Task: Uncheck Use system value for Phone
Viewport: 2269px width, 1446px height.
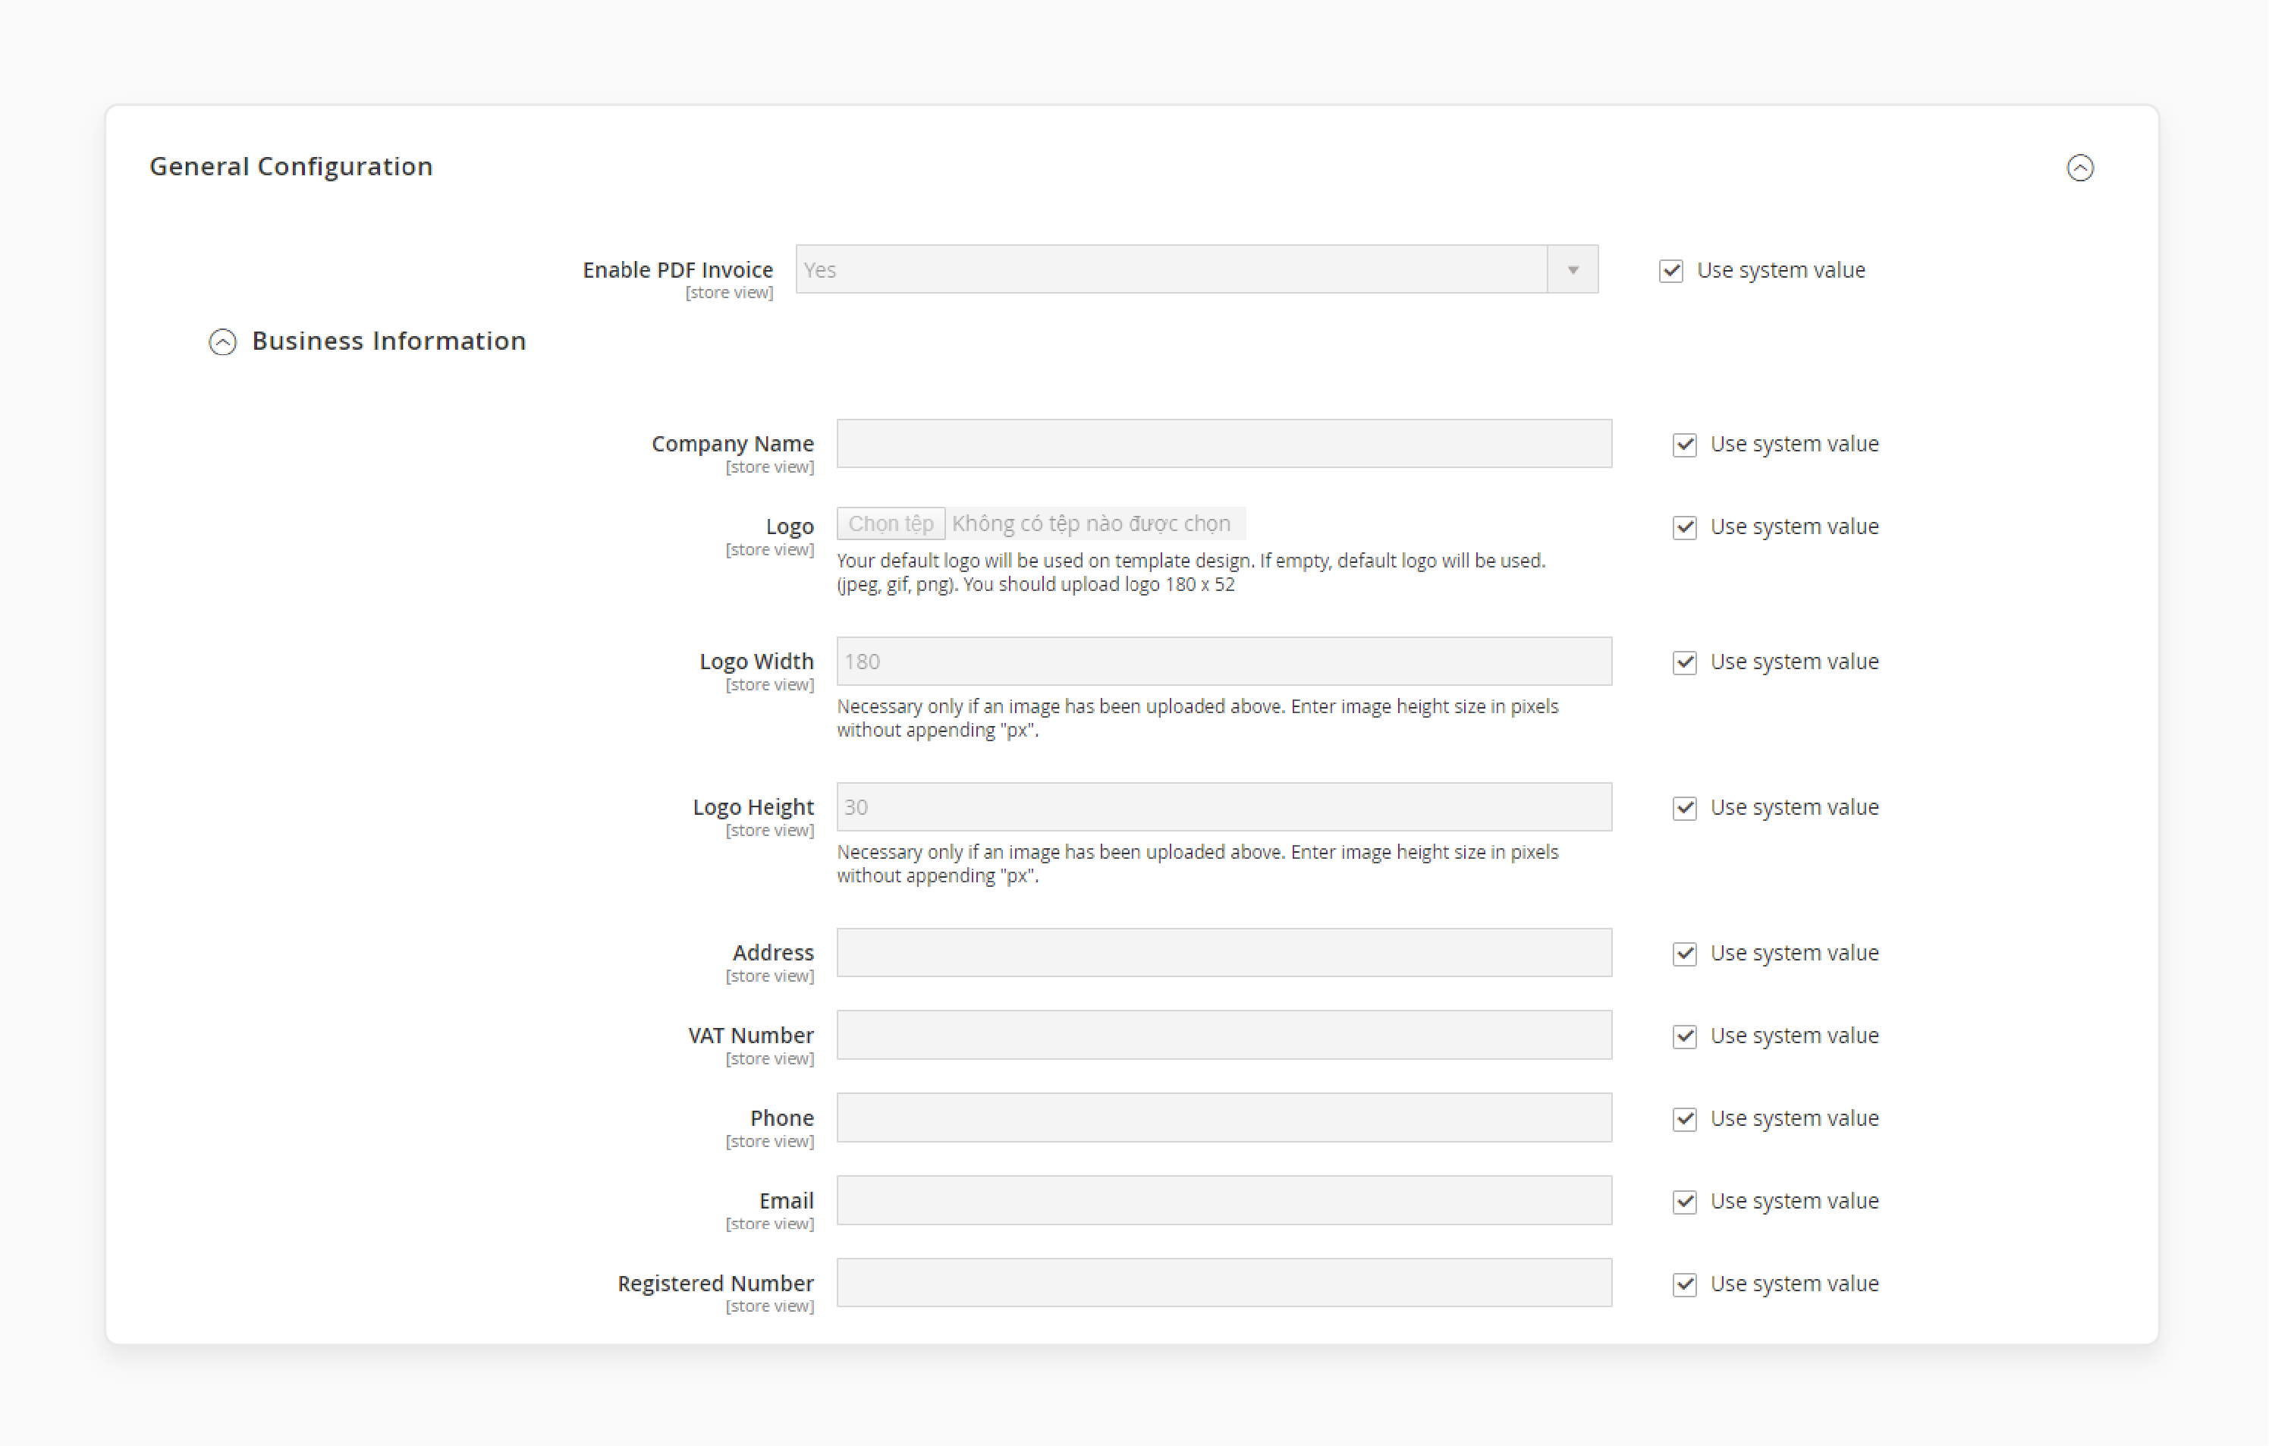Action: coord(1684,1119)
